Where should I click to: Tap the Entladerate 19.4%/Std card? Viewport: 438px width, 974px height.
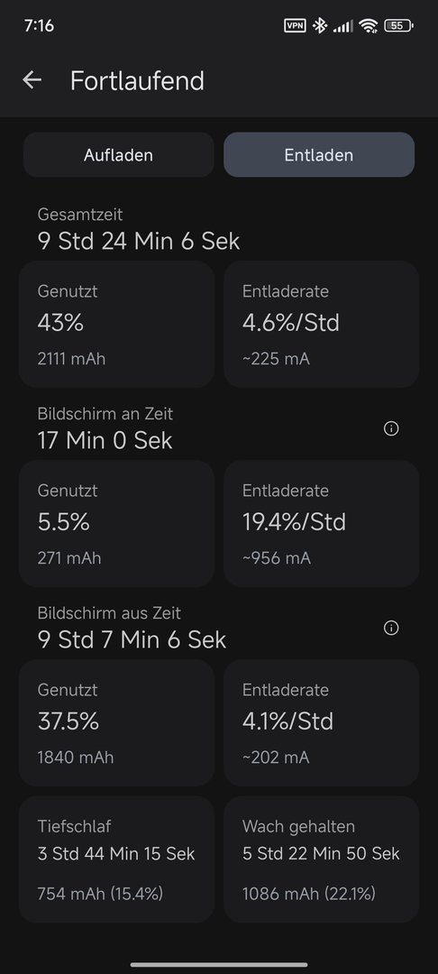322,524
